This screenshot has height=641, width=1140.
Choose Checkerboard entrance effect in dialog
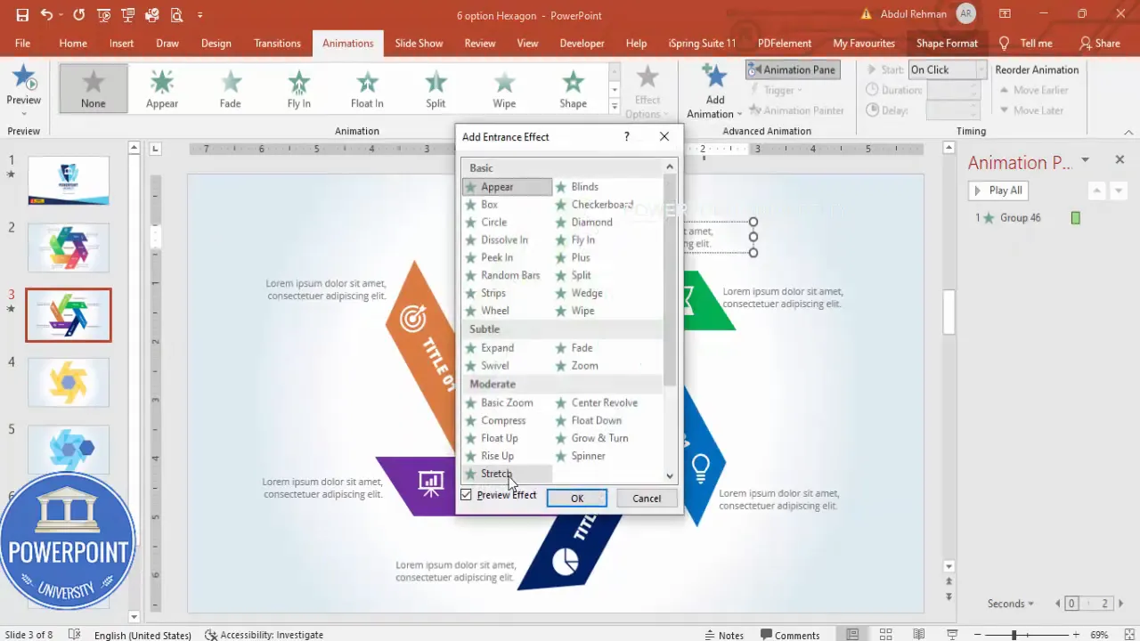click(x=602, y=205)
